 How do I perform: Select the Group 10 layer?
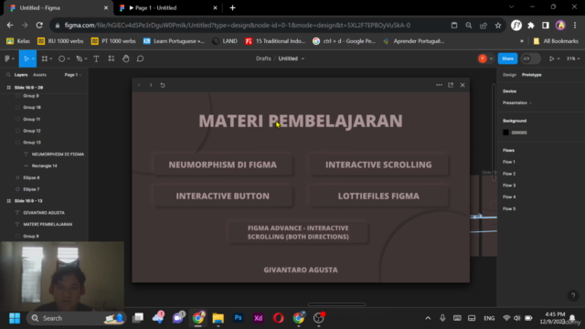[32, 108]
